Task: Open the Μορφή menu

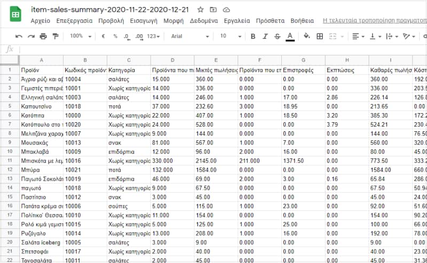Action: 173,21
